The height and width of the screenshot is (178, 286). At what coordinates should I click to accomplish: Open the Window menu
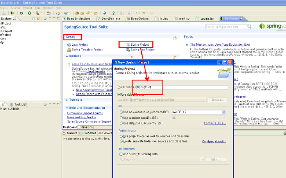48,8
